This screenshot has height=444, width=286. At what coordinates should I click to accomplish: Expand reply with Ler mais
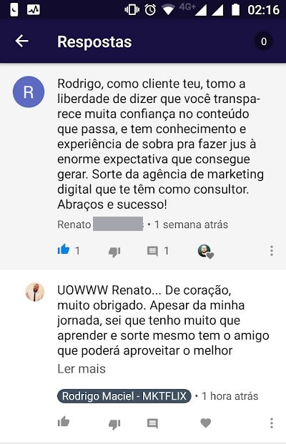(x=82, y=369)
